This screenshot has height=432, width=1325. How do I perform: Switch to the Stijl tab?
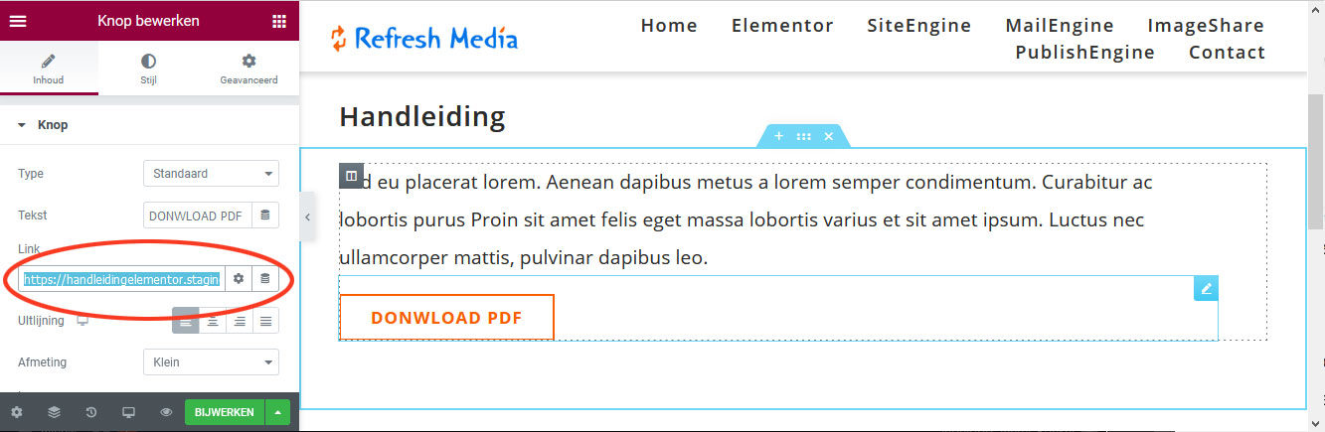click(x=148, y=69)
